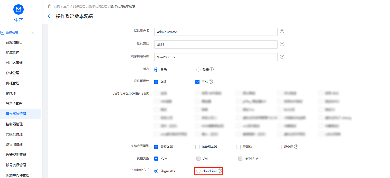Click the back arrow beside 操作系统版本编辑
Screen dimensions: 390x178
tap(50, 16)
